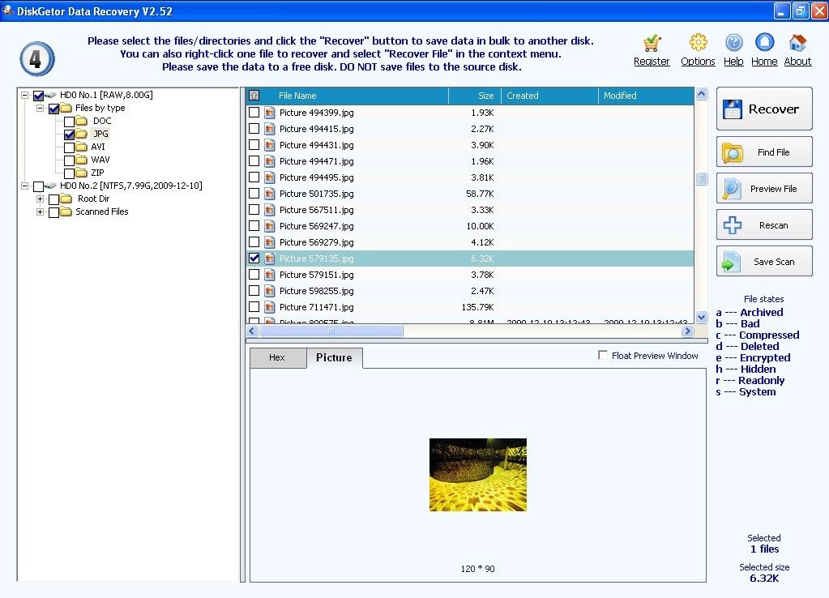Click the Scanned Files folder icon
Screen dimensions: 829x598
click(66, 212)
